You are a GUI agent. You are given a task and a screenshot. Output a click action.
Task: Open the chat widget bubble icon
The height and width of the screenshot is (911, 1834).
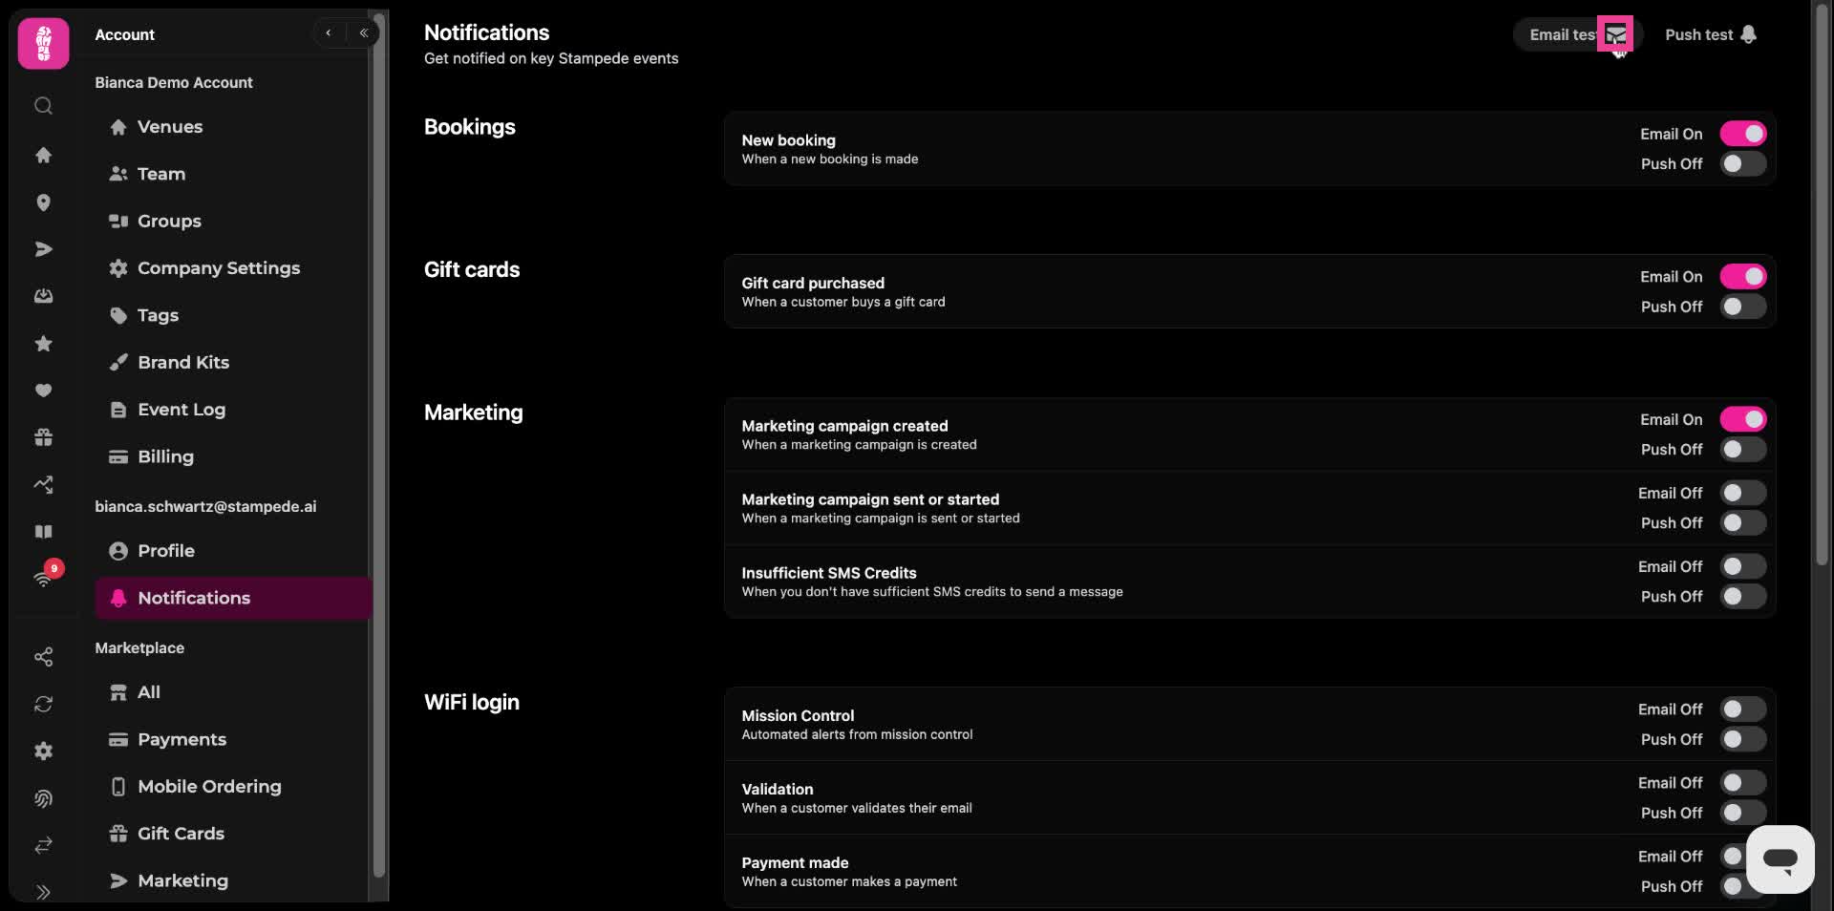1780,859
